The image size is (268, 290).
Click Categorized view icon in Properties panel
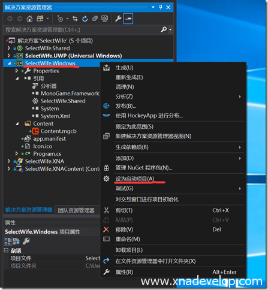click(8, 241)
